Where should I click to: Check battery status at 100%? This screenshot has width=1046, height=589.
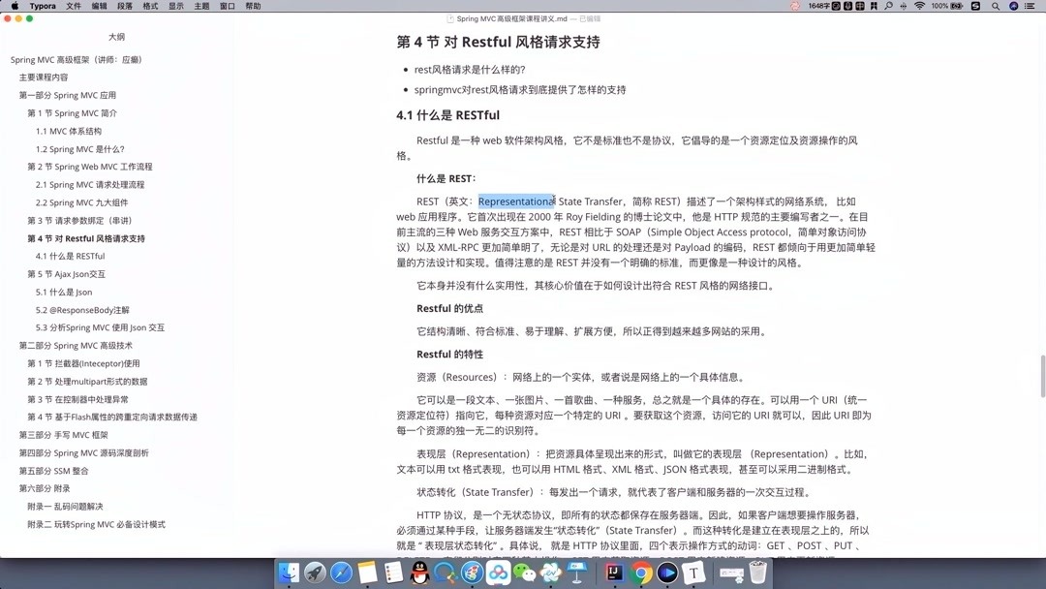(x=939, y=7)
